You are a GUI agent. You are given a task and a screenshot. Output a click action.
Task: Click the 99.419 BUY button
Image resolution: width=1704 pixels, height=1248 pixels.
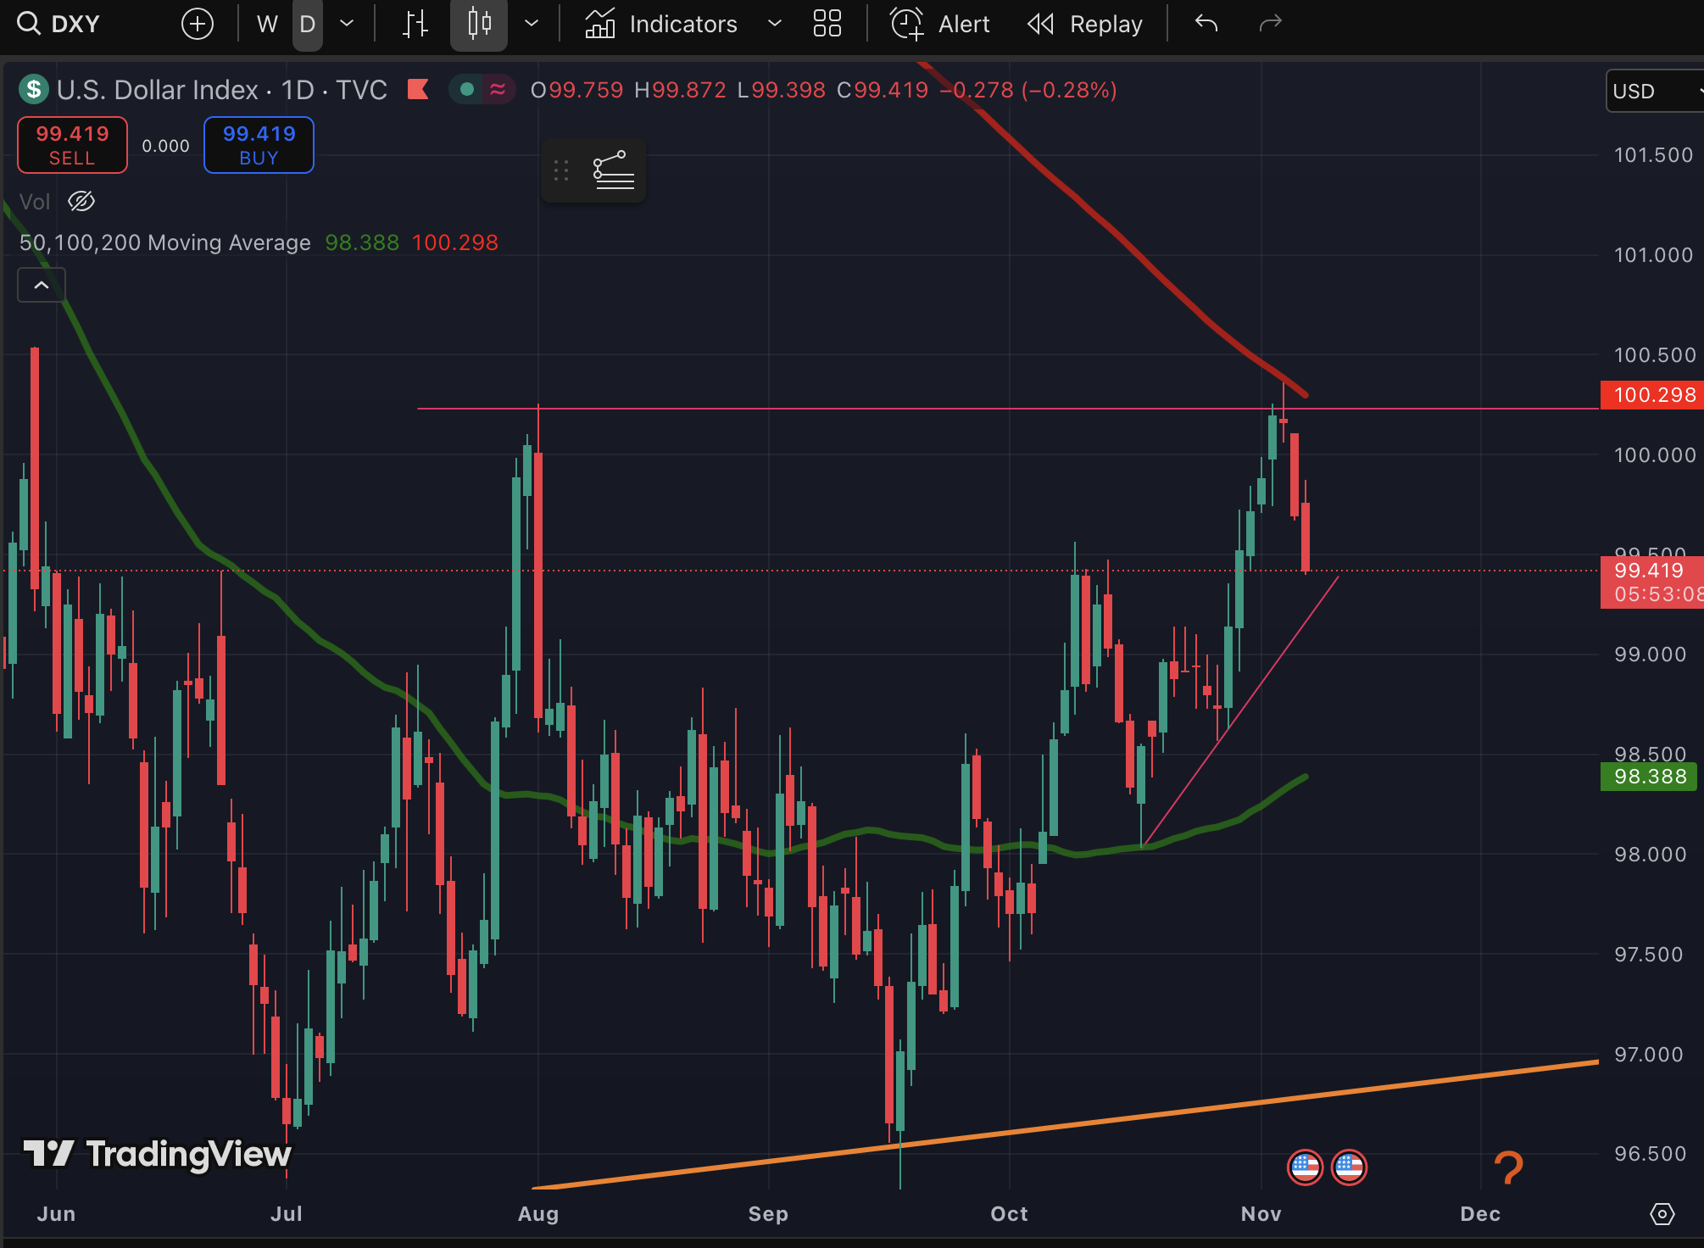coord(259,145)
